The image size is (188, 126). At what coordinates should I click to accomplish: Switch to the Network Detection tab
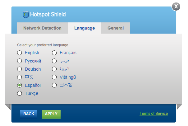tap(42, 28)
